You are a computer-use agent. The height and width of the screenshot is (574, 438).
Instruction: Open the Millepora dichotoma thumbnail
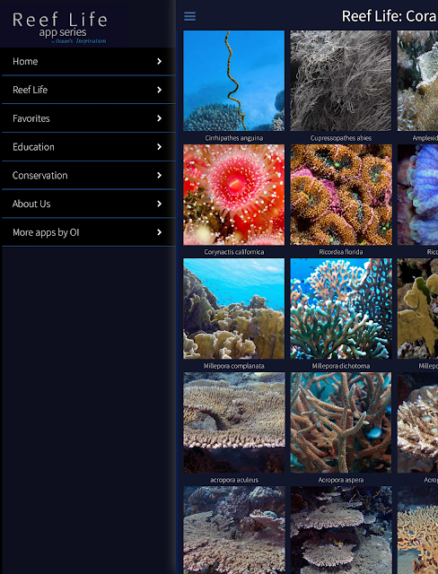tap(340, 309)
